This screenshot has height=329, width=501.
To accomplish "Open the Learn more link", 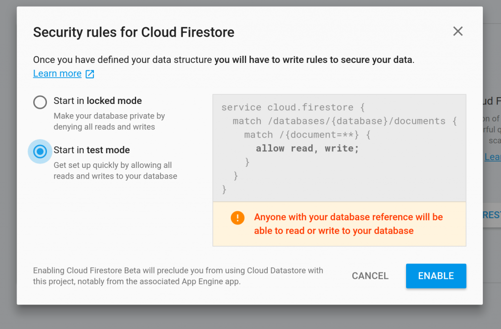I will click(x=57, y=74).
